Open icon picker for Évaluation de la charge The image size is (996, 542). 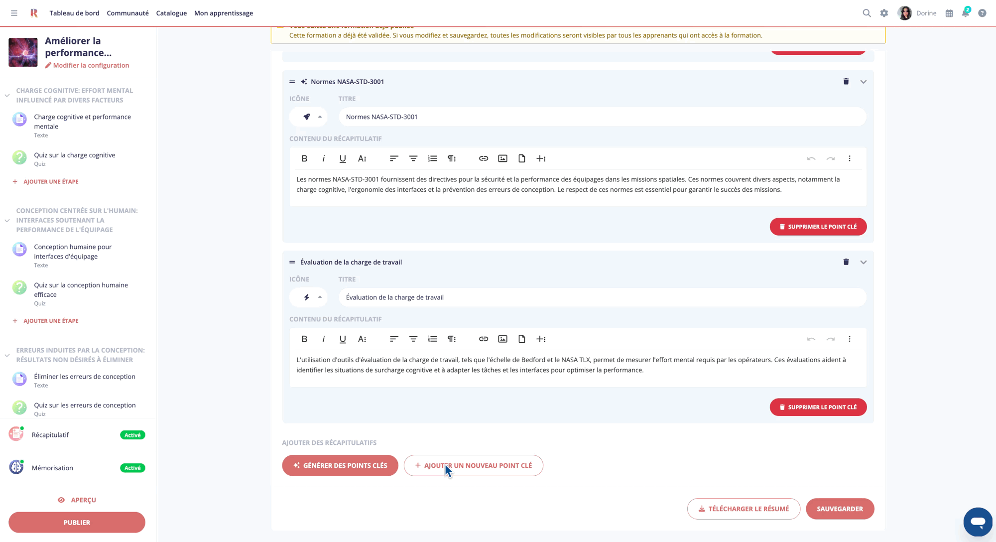tap(309, 297)
